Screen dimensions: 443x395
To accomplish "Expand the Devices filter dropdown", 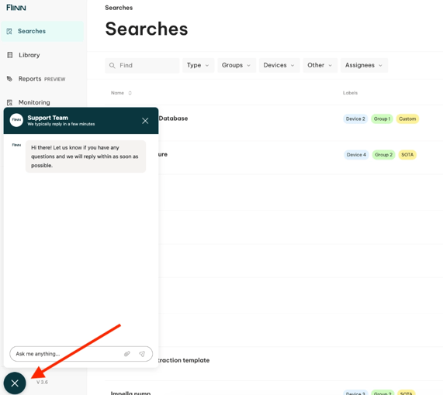I will pos(279,65).
